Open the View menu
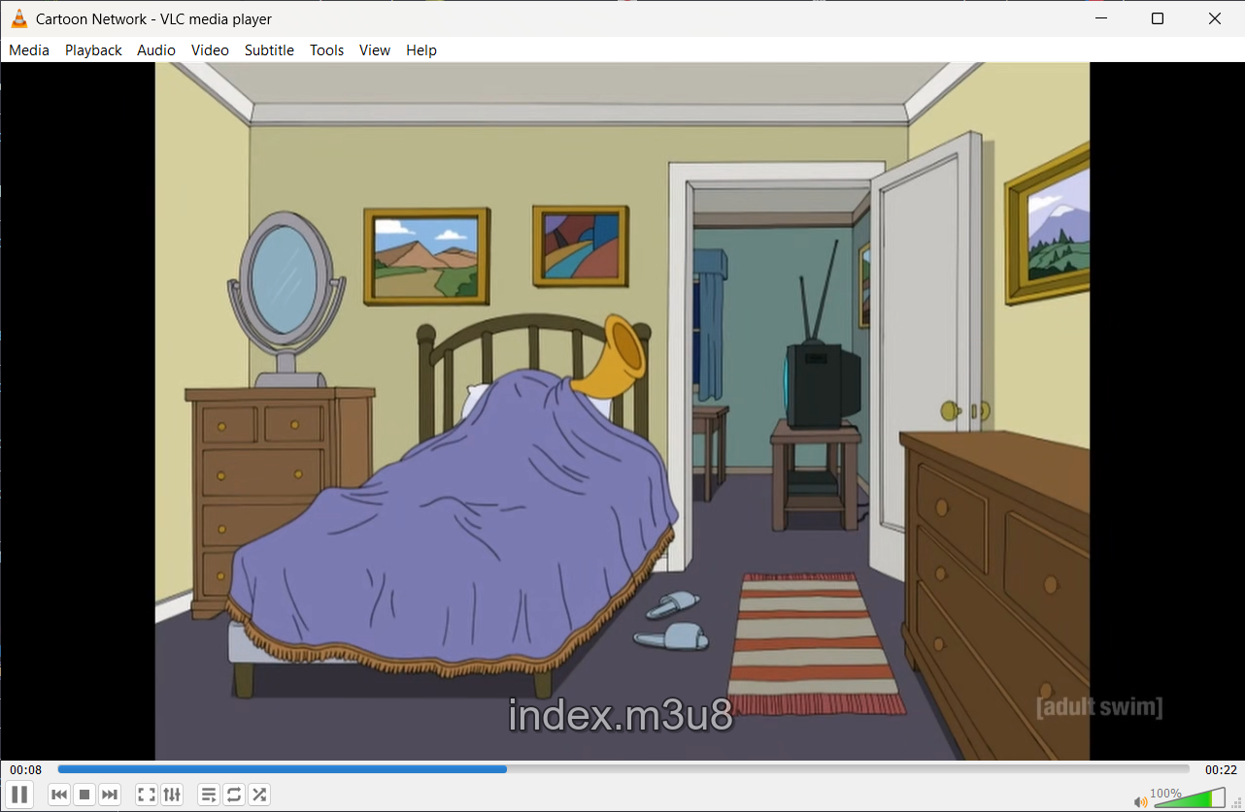 (x=375, y=50)
